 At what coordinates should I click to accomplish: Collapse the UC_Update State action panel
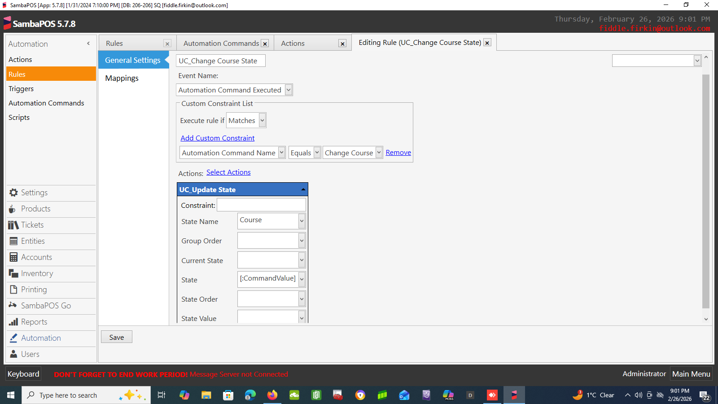303,189
